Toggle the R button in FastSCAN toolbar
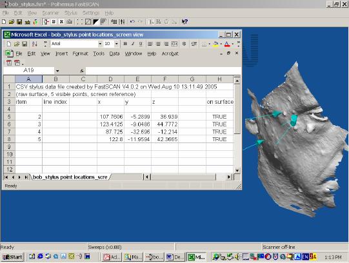349x263 pixels. [62, 22]
